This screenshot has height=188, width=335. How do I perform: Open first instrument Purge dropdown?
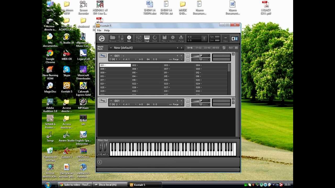(x=176, y=60)
